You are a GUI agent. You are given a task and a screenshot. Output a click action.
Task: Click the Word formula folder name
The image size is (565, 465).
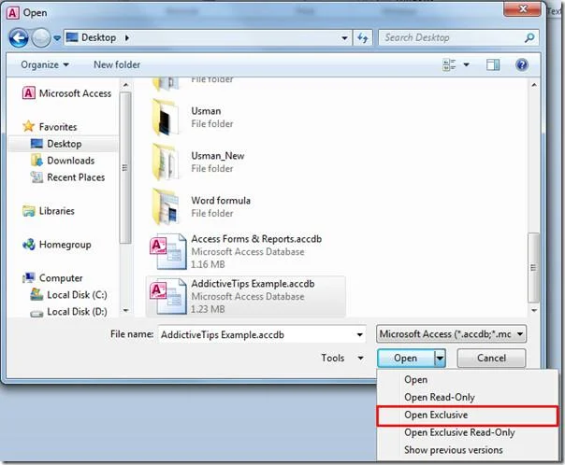pos(221,201)
